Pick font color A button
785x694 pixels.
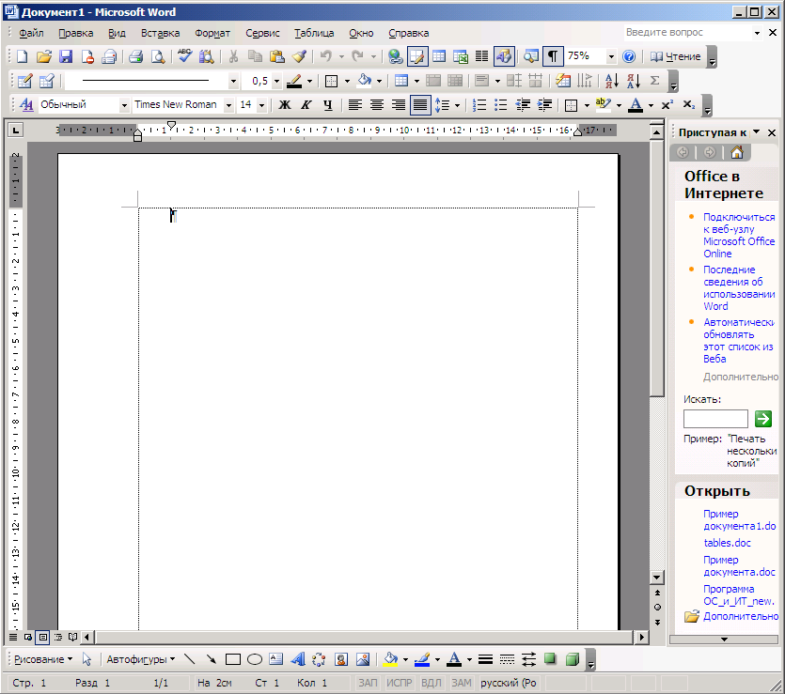pos(636,105)
